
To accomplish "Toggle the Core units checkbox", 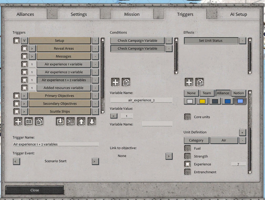I will click(x=187, y=117).
